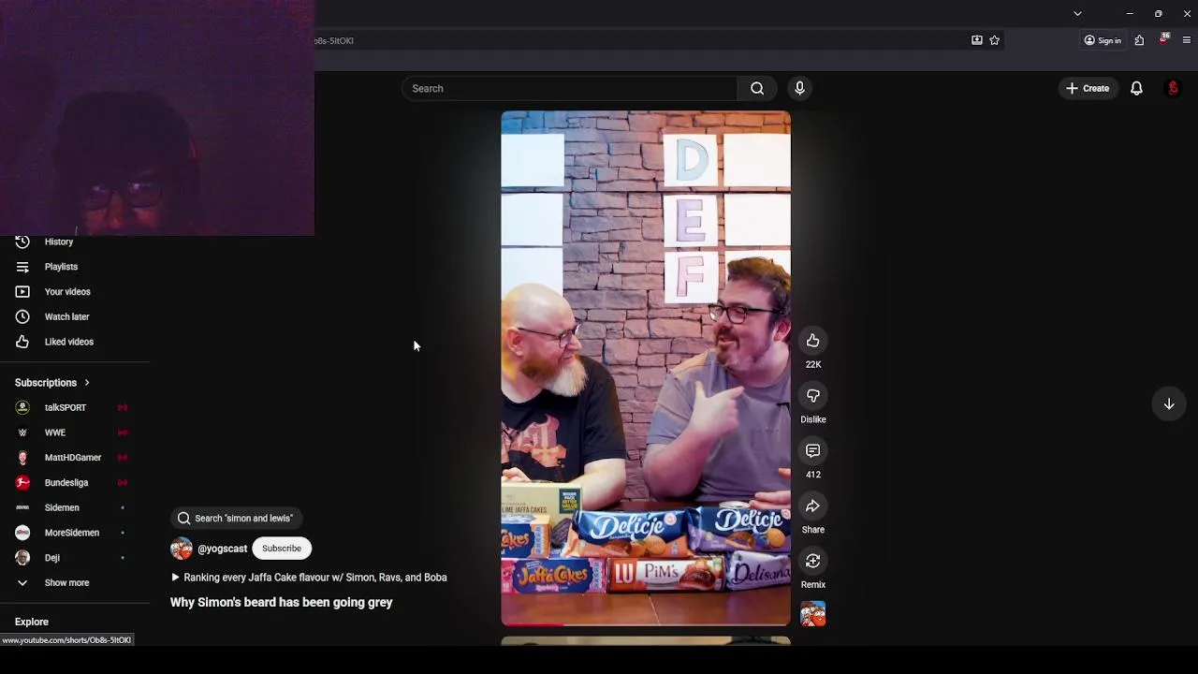The width and height of the screenshot is (1198, 674).
Task: Click the red extension badge icon
Action: [x=1163, y=39]
